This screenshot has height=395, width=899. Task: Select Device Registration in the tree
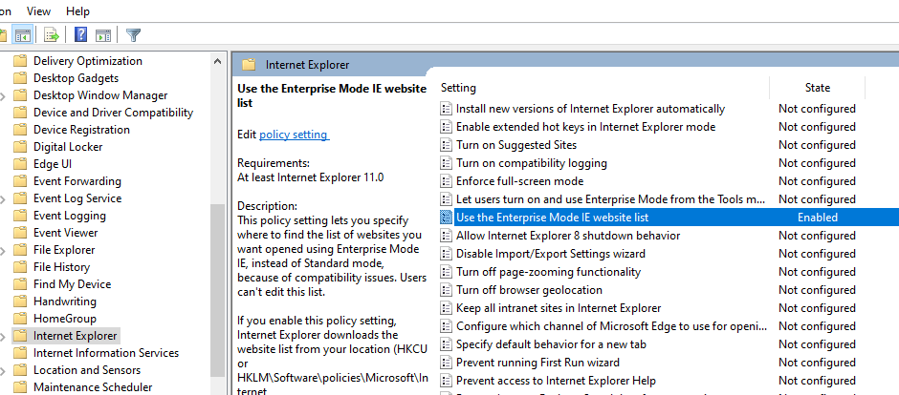(x=81, y=130)
